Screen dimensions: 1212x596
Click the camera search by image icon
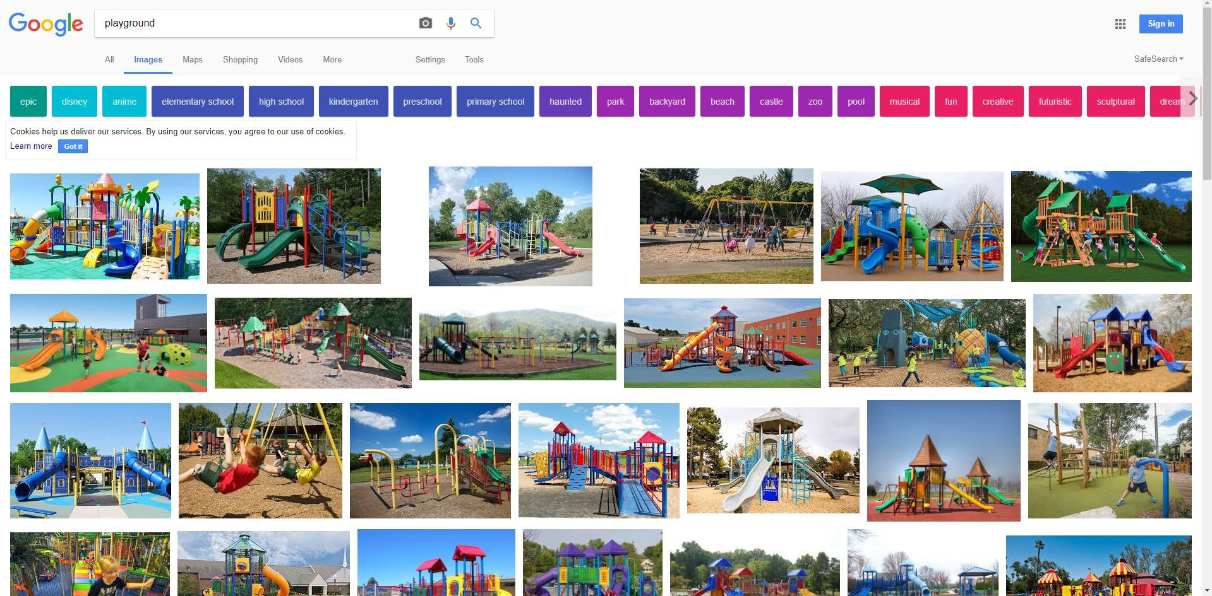pyautogui.click(x=426, y=23)
